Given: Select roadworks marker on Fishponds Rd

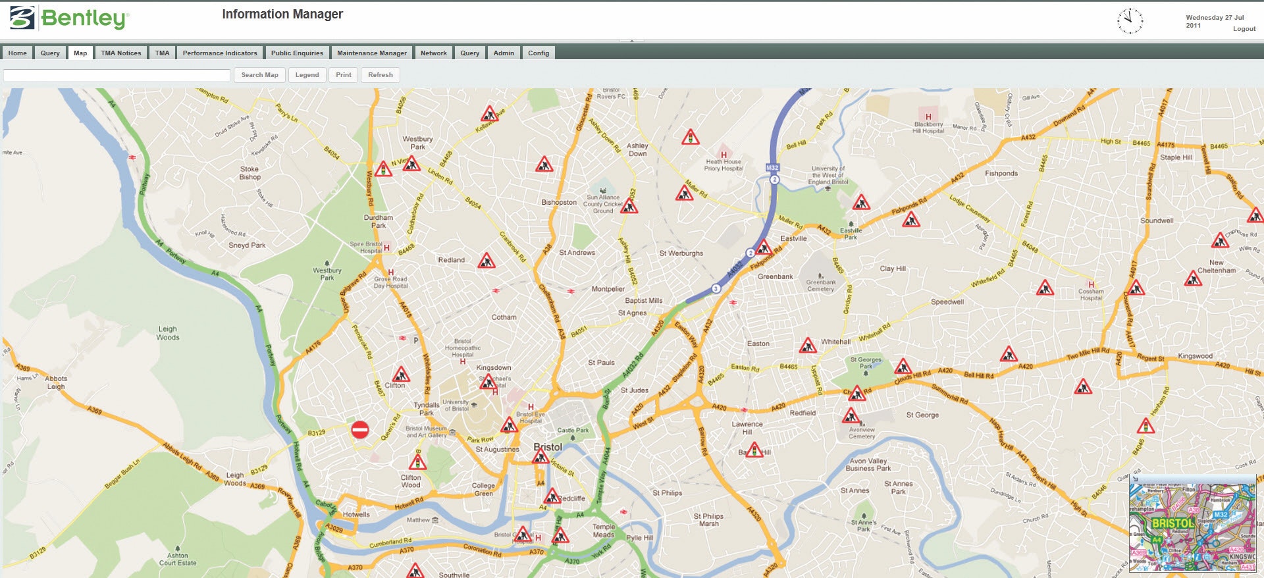Looking at the screenshot, I should [x=910, y=219].
